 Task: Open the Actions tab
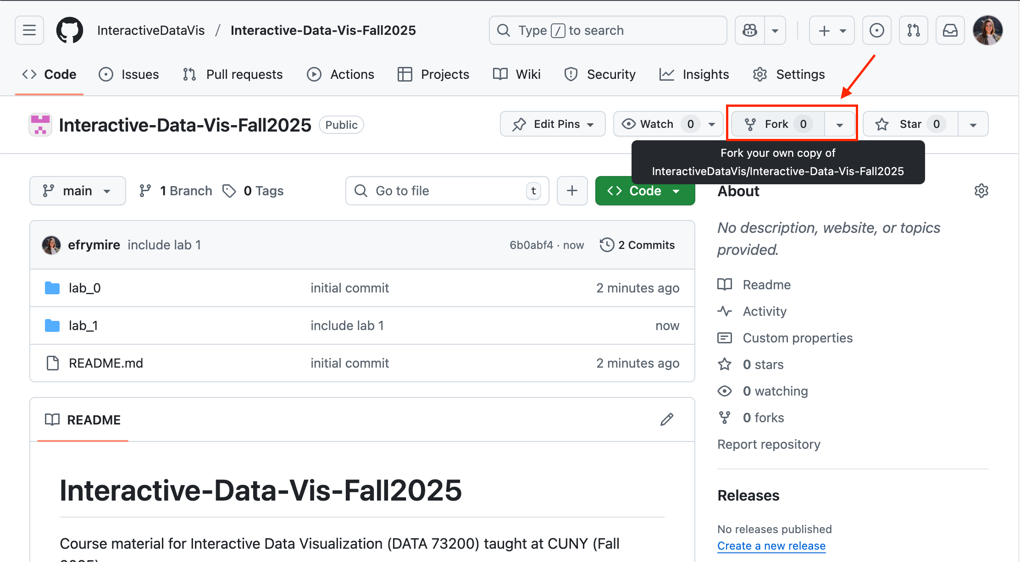(x=341, y=74)
